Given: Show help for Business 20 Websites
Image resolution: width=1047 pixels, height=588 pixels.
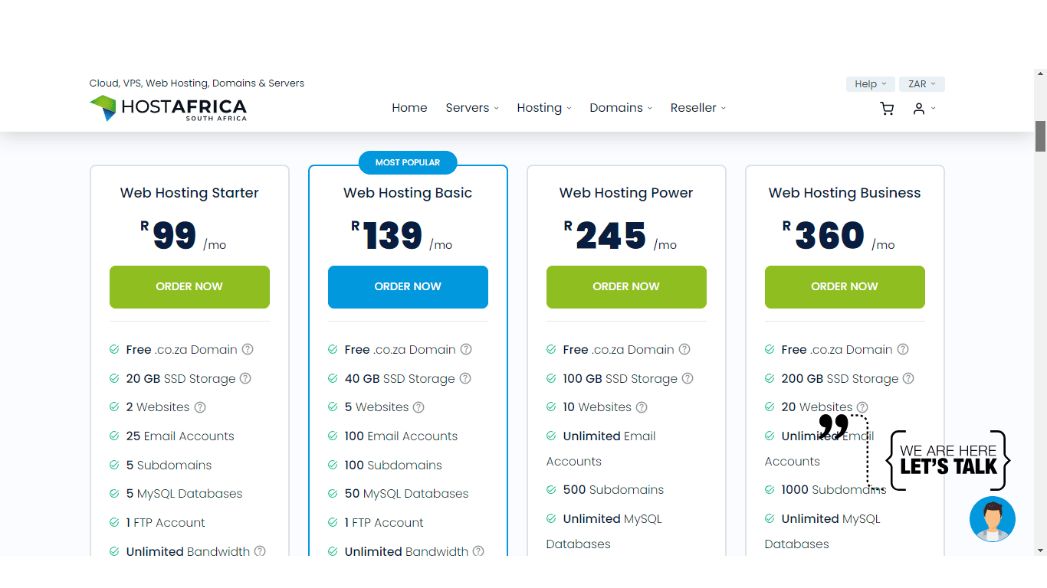Looking at the screenshot, I should point(862,407).
